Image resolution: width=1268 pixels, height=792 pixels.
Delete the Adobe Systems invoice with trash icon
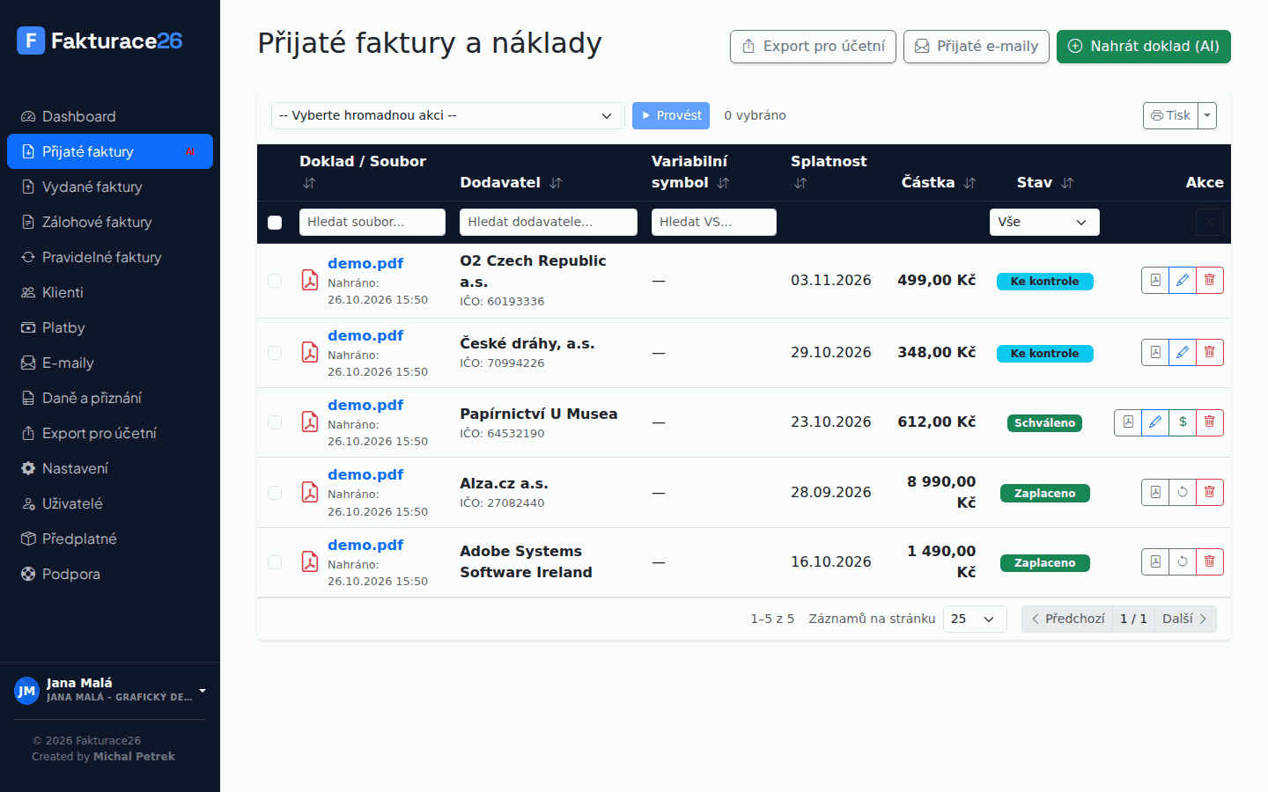[1210, 561]
